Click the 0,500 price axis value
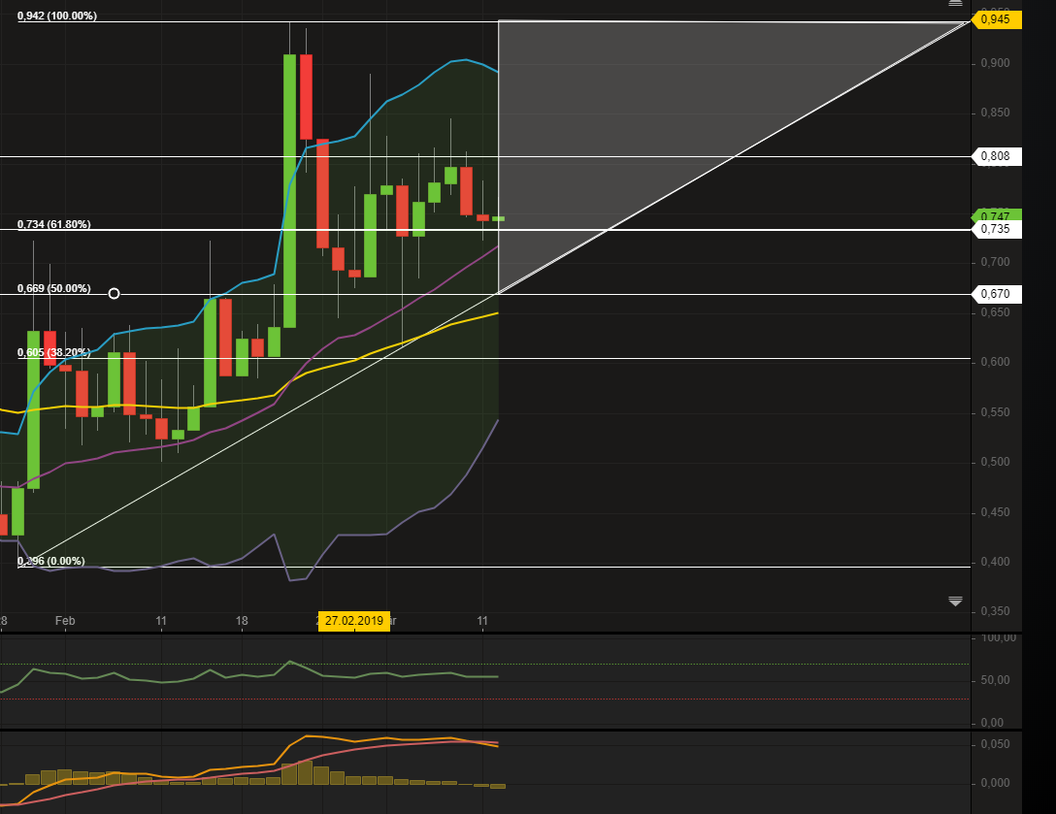Screen dimensions: 1056x814 pos(995,462)
